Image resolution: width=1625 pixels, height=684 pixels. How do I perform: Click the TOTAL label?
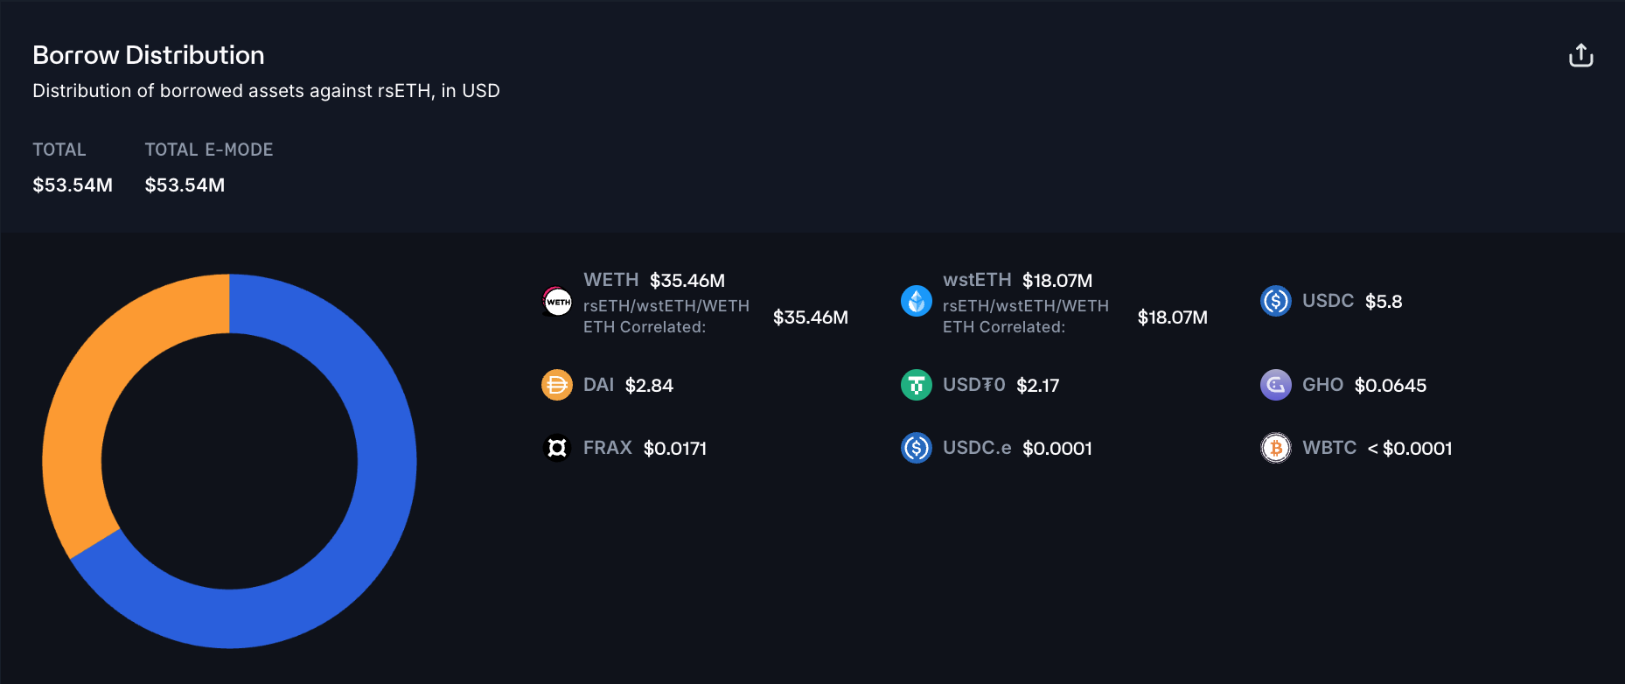(59, 150)
